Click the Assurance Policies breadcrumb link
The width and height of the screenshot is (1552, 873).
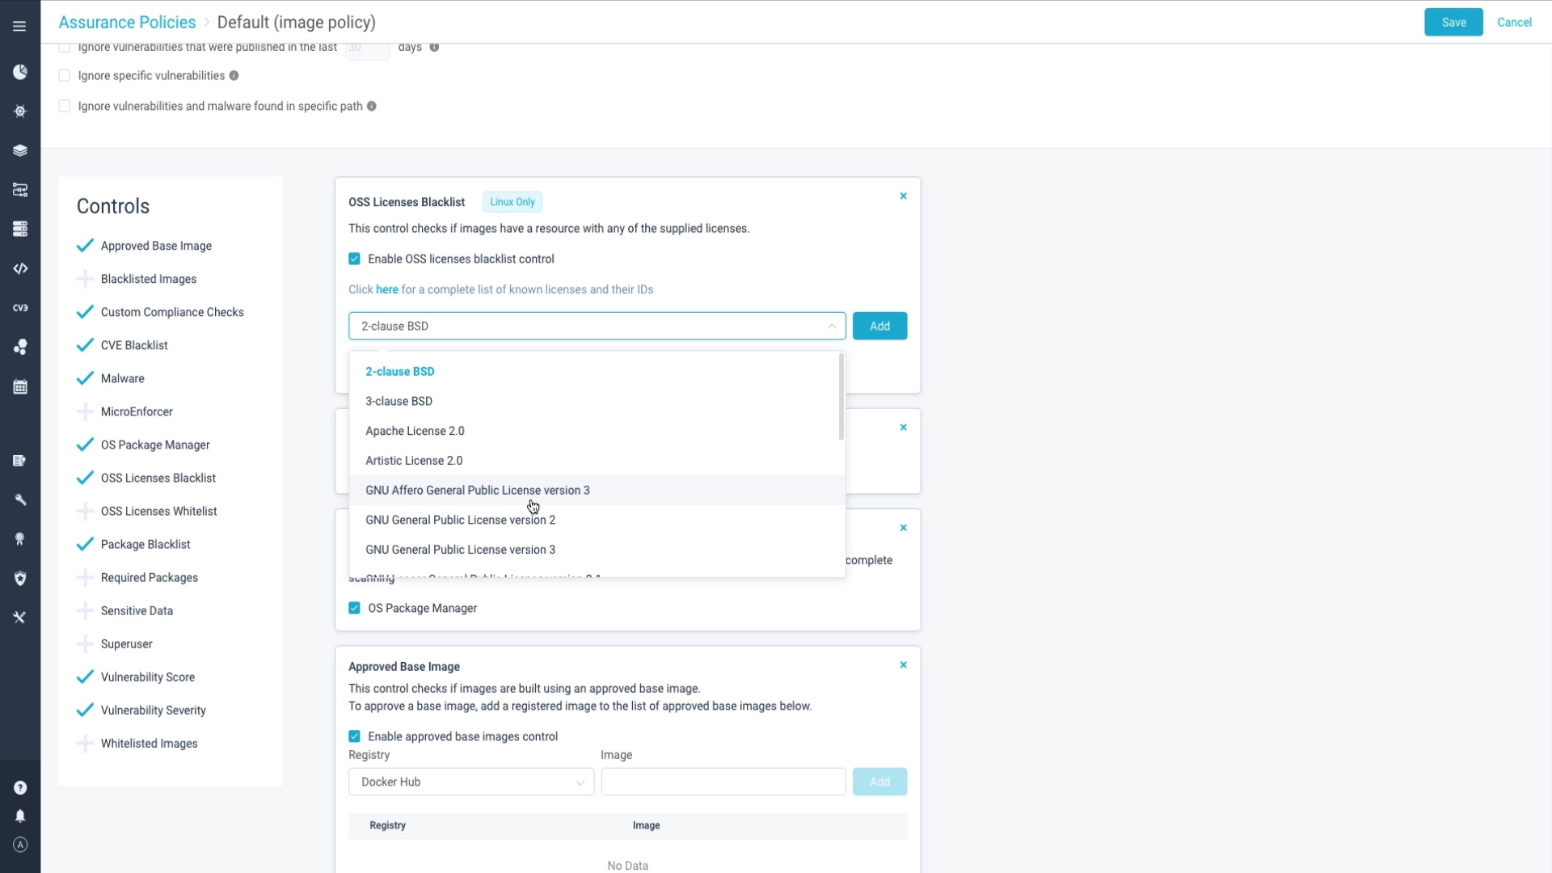[x=127, y=23]
